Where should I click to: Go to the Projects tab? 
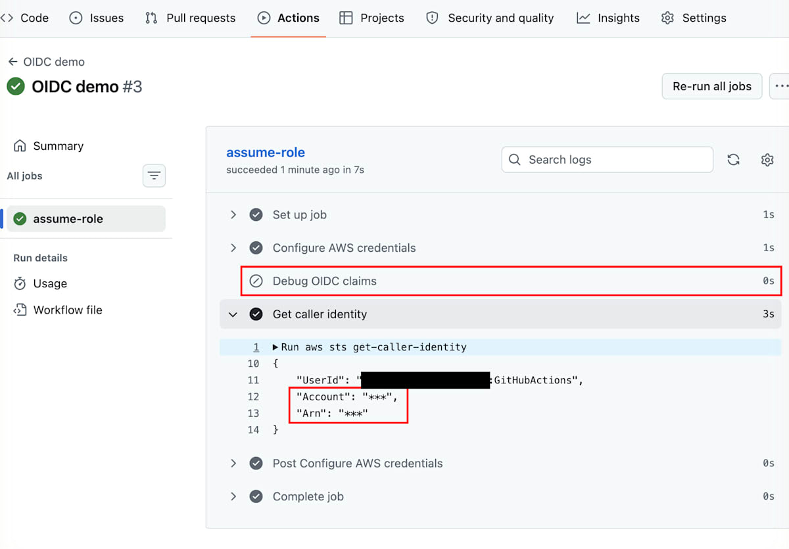pos(371,18)
